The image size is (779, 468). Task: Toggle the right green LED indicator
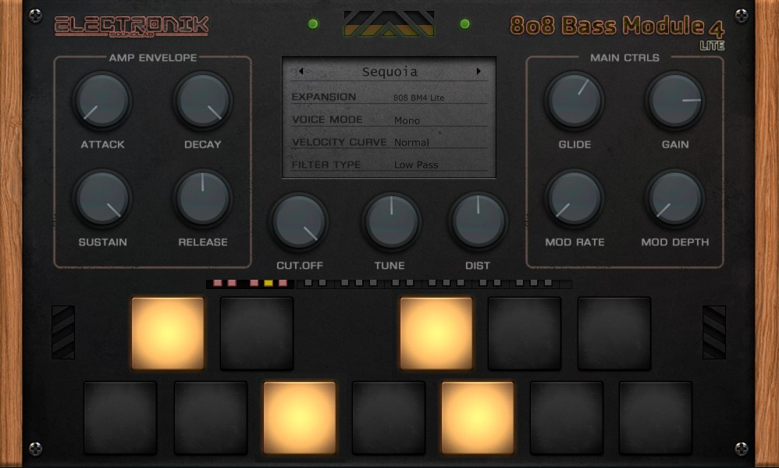(x=464, y=23)
